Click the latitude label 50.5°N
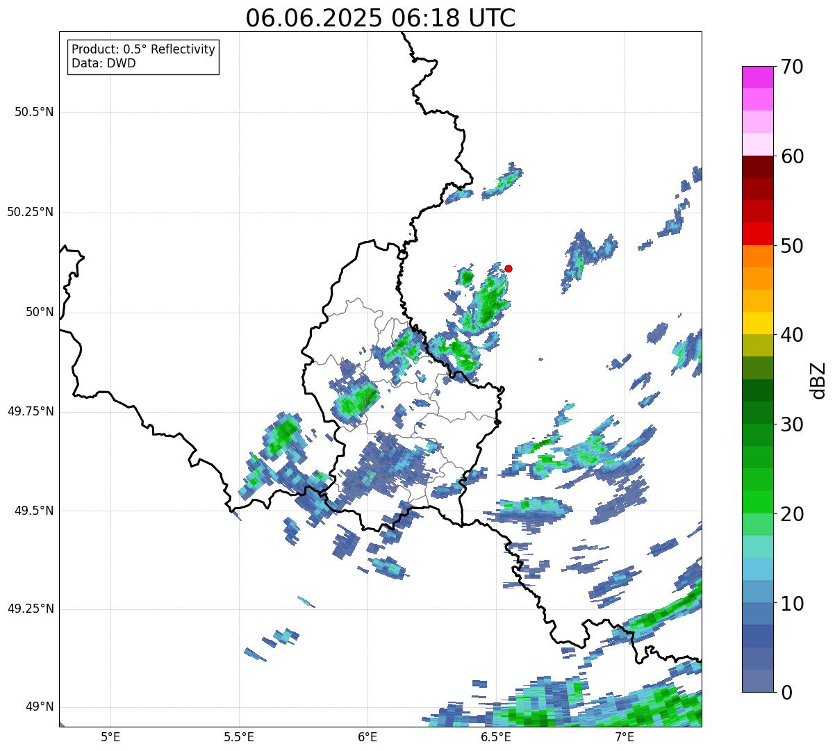 (34, 113)
